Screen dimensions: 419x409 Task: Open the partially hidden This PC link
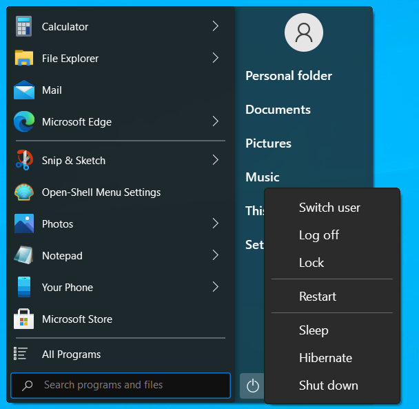255,211
